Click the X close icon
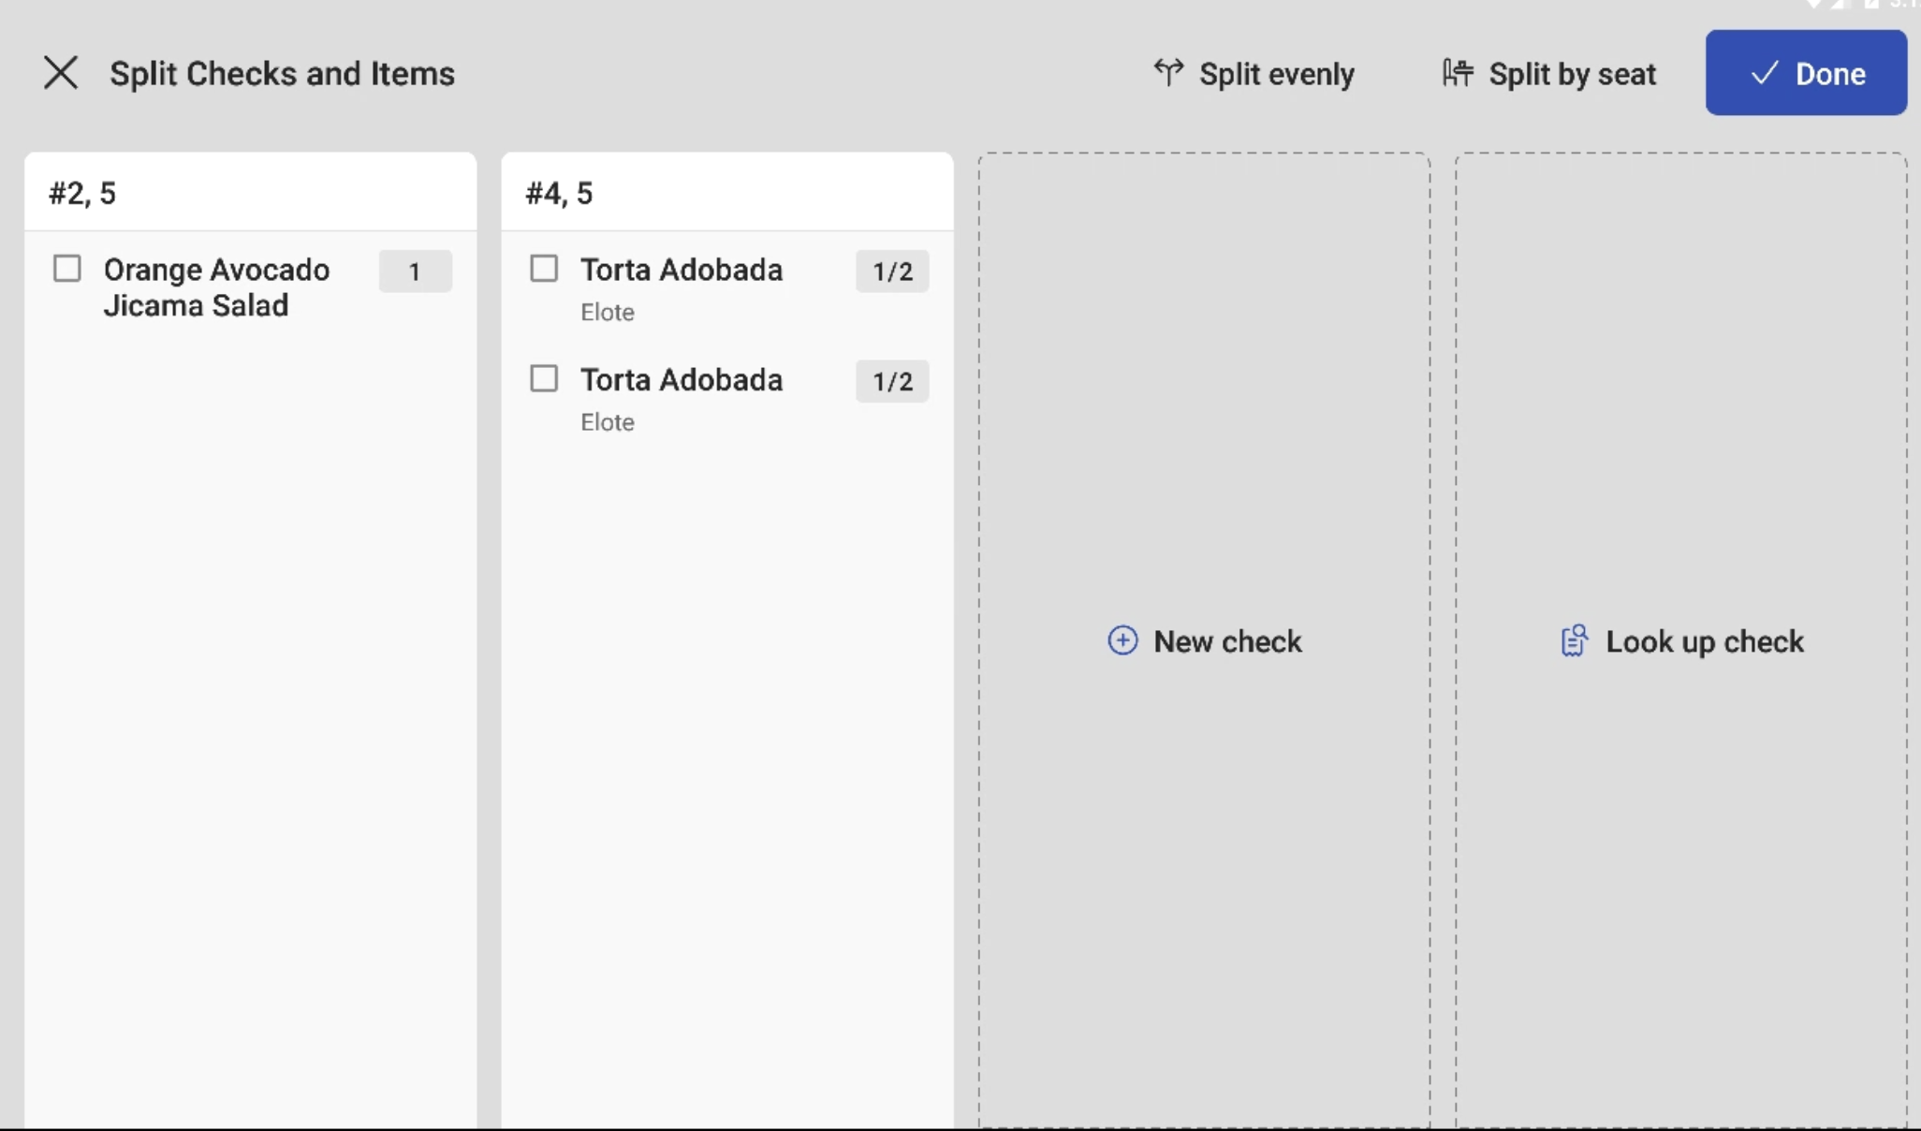This screenshot has height=1131, width=1921. (x=61, y=73)
